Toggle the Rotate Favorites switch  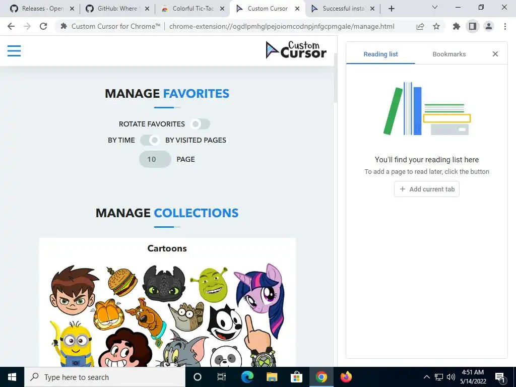pos(200,124)
